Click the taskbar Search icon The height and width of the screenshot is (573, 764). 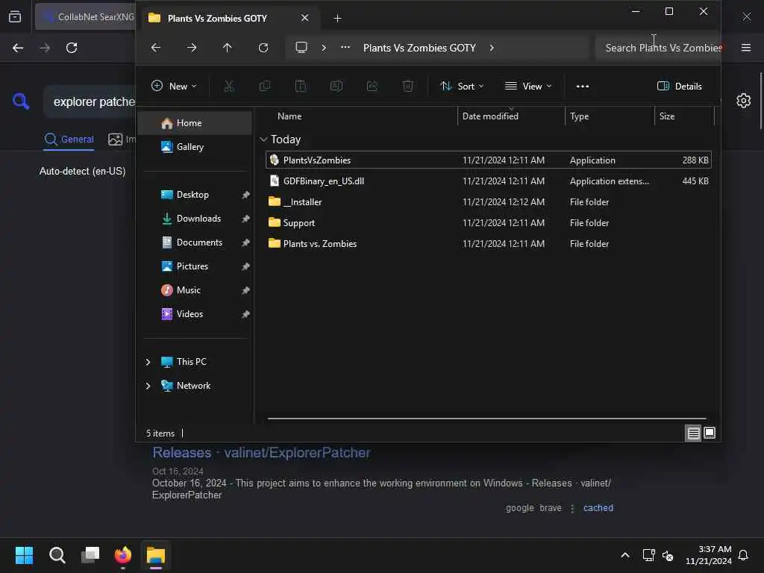(x=57, y=555)
